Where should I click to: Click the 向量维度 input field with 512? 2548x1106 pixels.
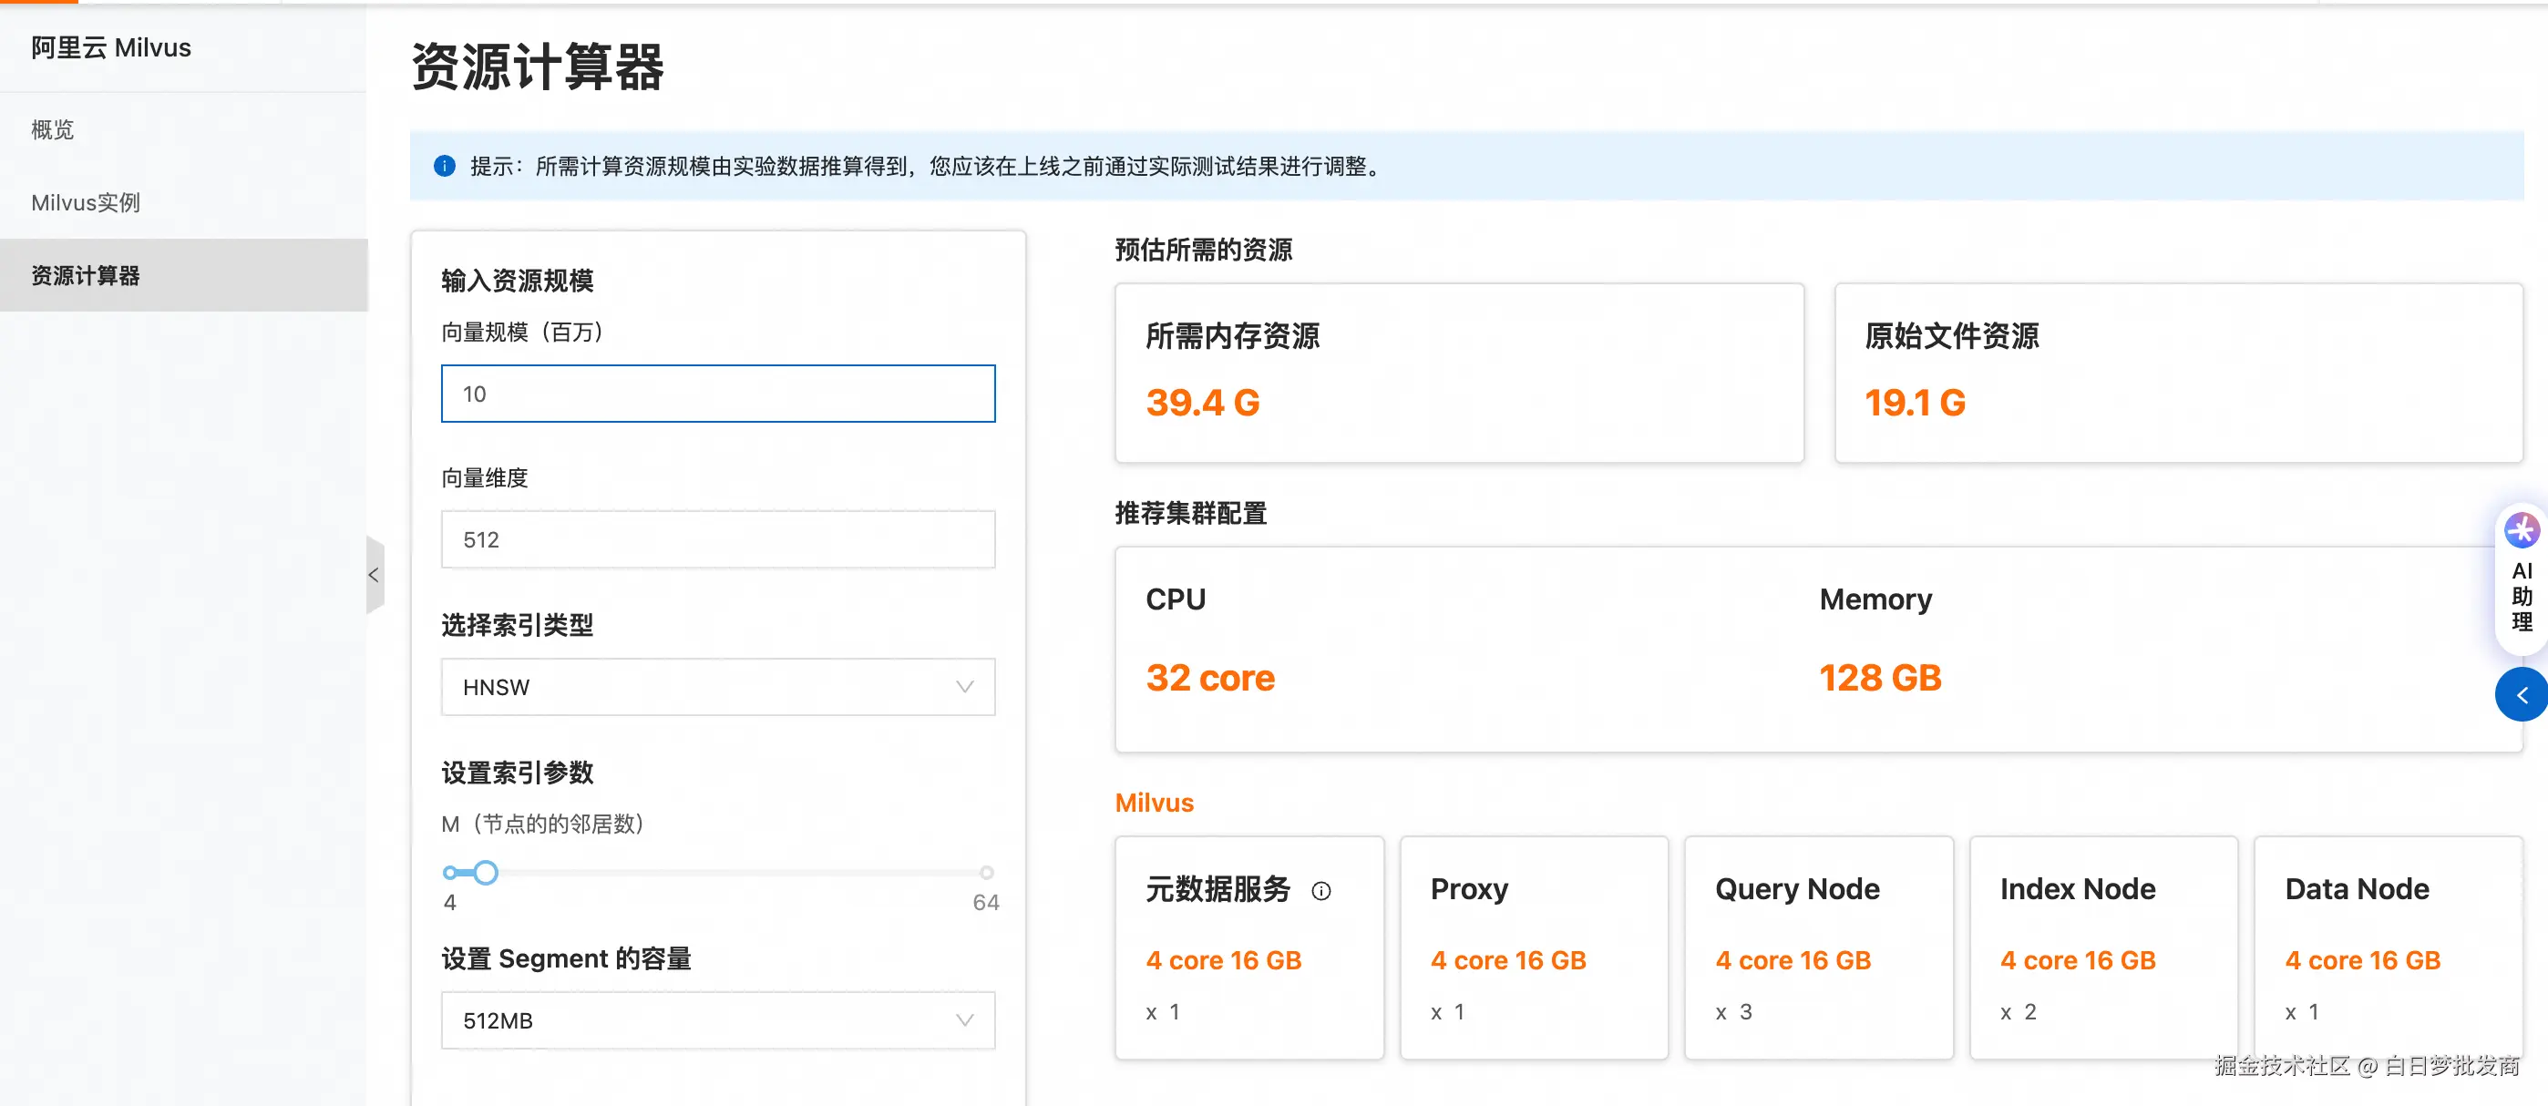[x=717, y=540]
